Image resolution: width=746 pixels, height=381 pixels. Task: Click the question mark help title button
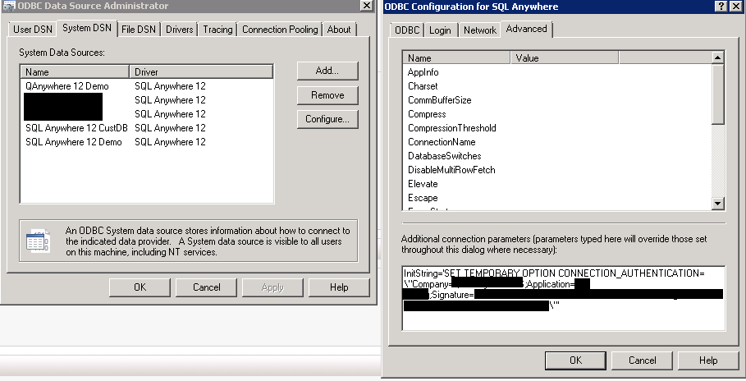coord(721,7)
